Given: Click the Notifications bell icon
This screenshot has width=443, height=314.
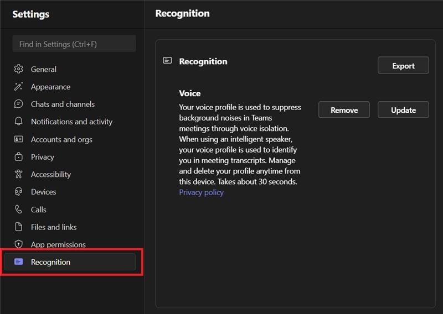Looking at the screenshot, I should [x=19, y=122].
